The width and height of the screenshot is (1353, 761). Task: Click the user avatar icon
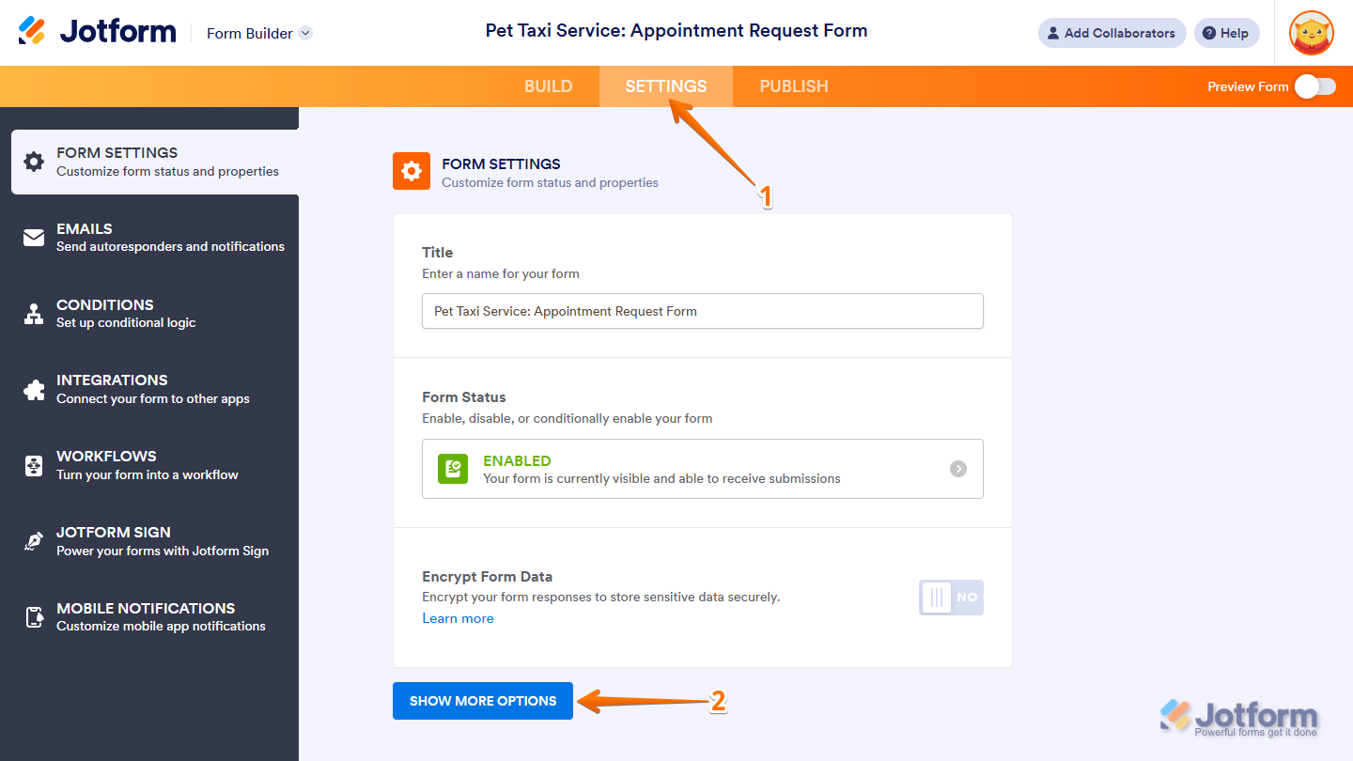1311,33
